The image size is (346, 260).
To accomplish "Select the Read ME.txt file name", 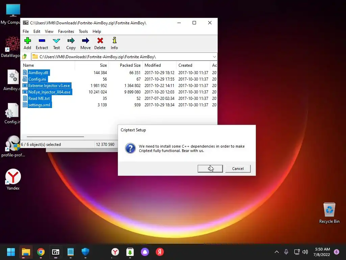I will point(39,98).
